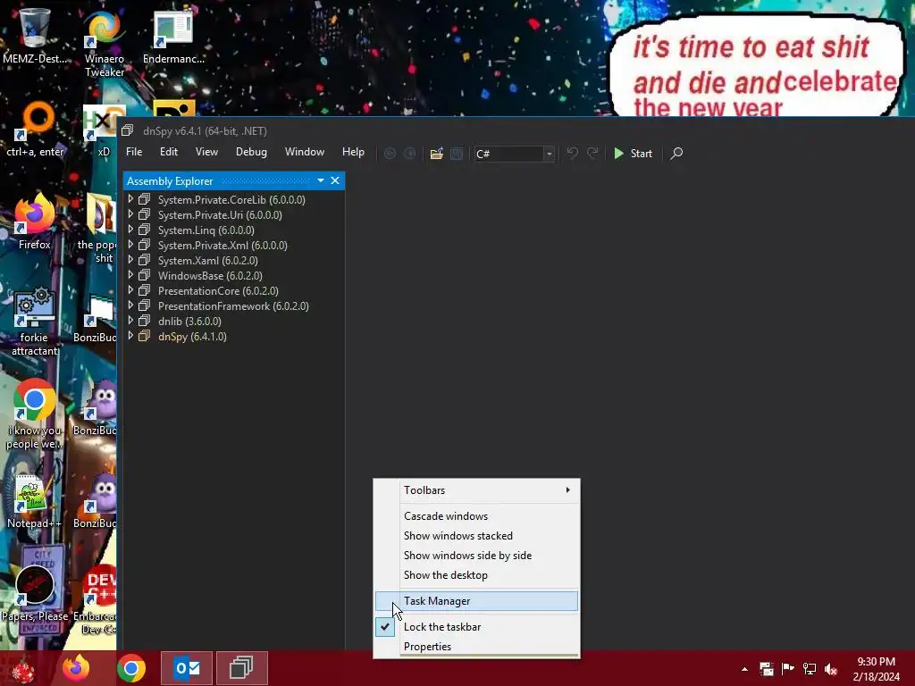The height and width of the screenshot is (686, 915).
Task: Select the Endermanc... desktop shortcut
Action: pyautogui.click(x=173, y=38)
